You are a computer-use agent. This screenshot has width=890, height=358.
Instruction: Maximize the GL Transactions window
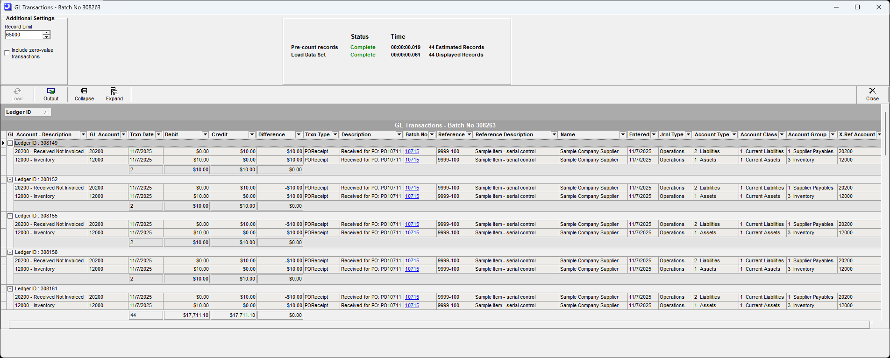(857, 7)
